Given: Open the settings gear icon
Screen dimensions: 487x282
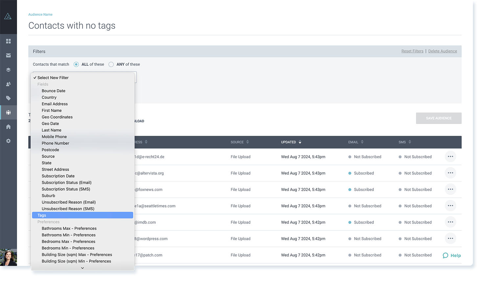Looking at the screenshot, I should tap(8, 141).
